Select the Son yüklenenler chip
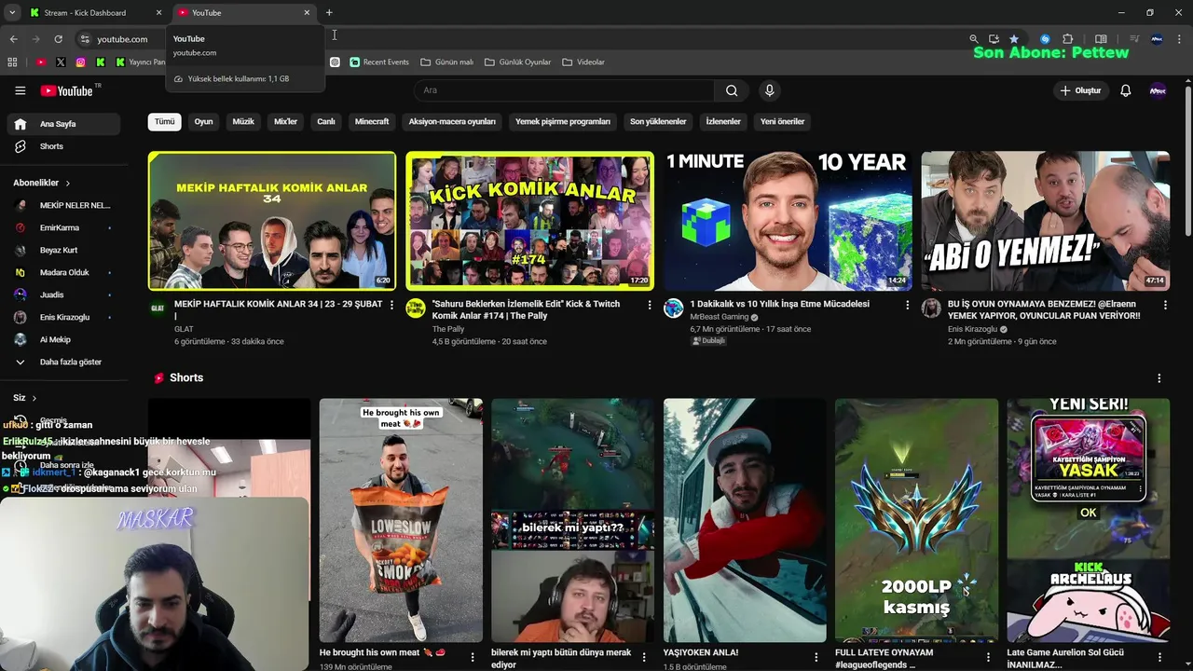 [x=658, y=122]
